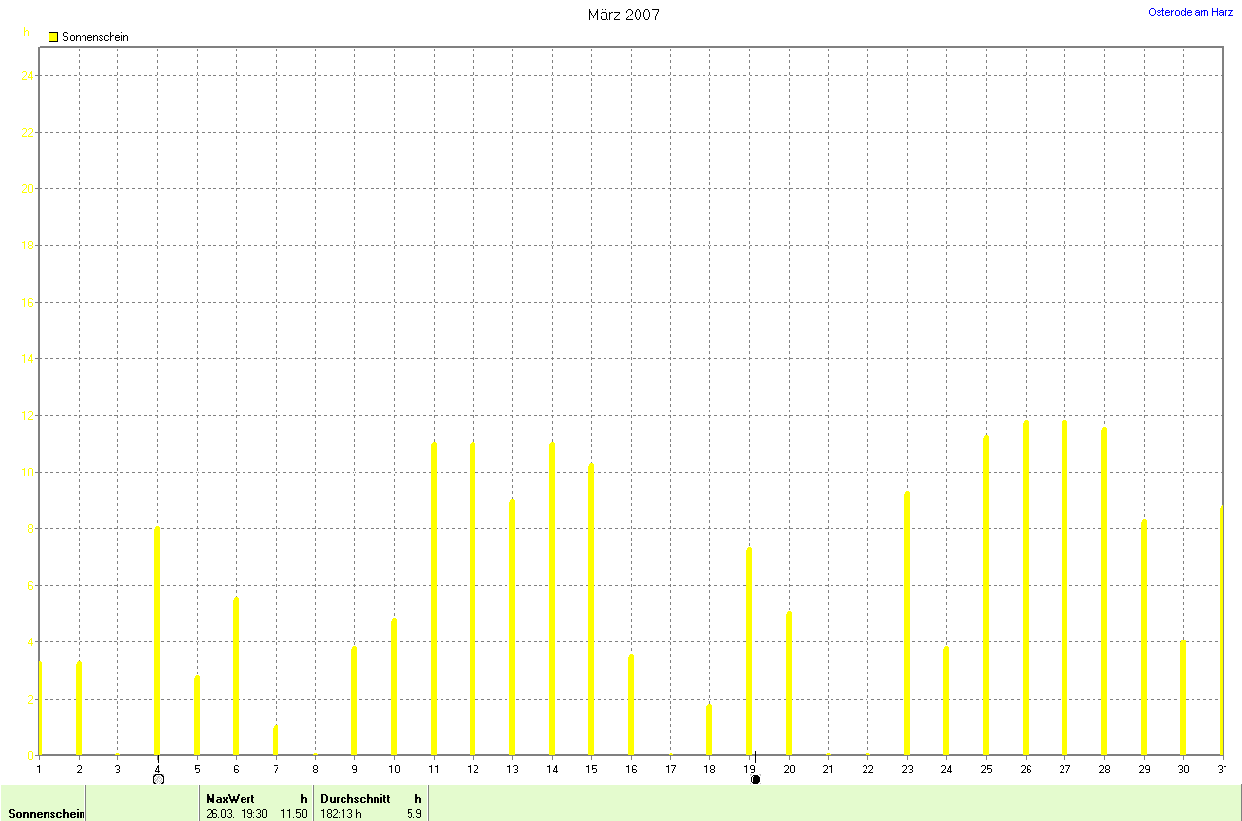Click the full moon icon under day 4
Image resolution: width=1242 pixels, height=821 pixels.
pos(158,779)
